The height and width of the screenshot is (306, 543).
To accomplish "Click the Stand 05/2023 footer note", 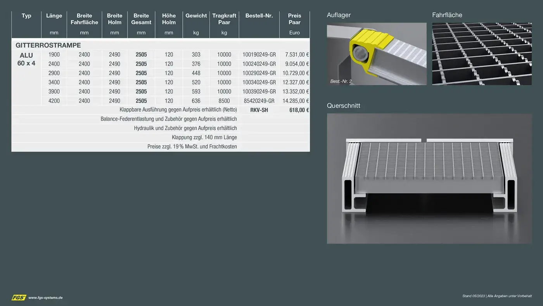I will [x=497, y=296].
